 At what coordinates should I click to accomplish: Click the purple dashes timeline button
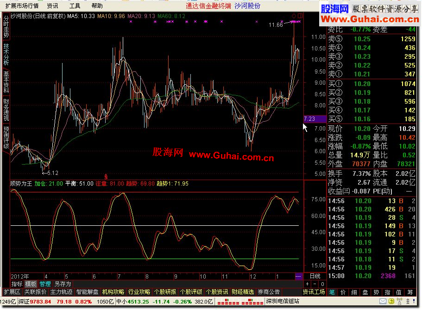298,276
